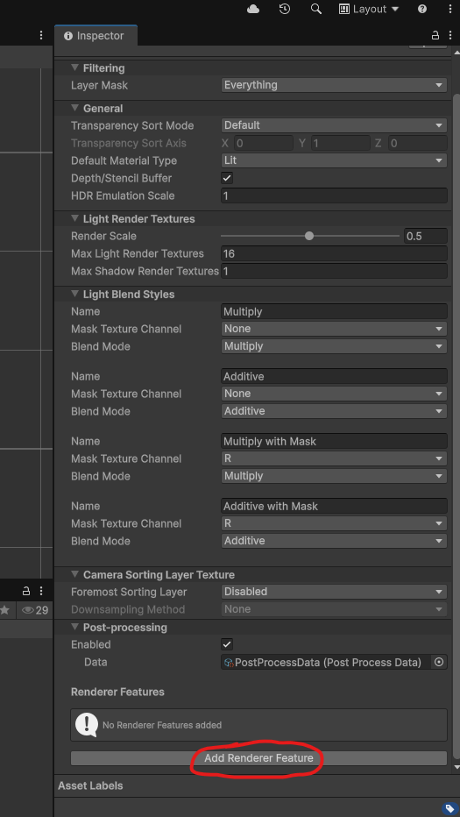Open the lower-left panel three-dot menu
The image size is (460, 817).
coord(41,591)
